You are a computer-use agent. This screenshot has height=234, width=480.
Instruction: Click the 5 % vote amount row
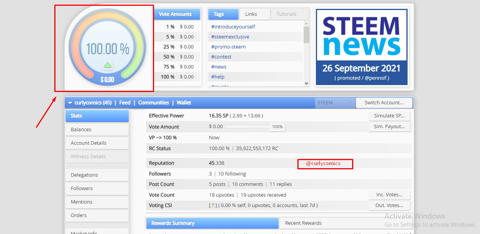pyautogui.click(x=177, y=37)
